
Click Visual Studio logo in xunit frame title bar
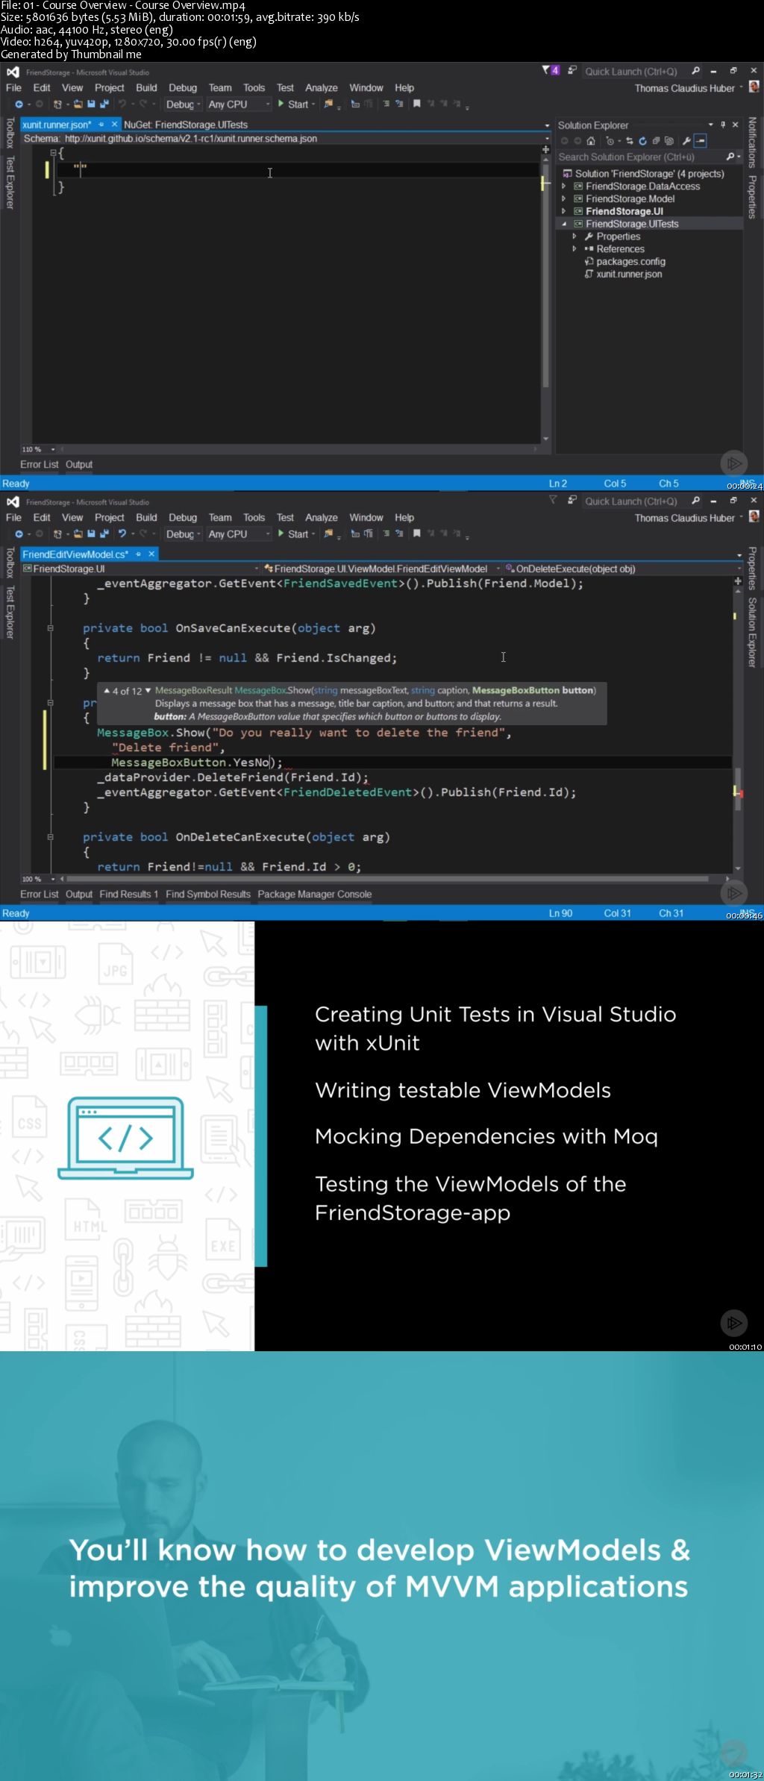[x=13, y=72]
